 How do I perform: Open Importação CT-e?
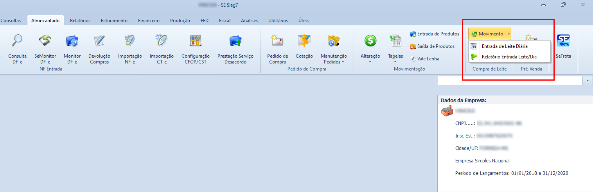tap(162, 46)
